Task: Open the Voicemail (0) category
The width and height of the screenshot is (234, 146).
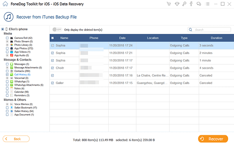Action: (21, 78)
